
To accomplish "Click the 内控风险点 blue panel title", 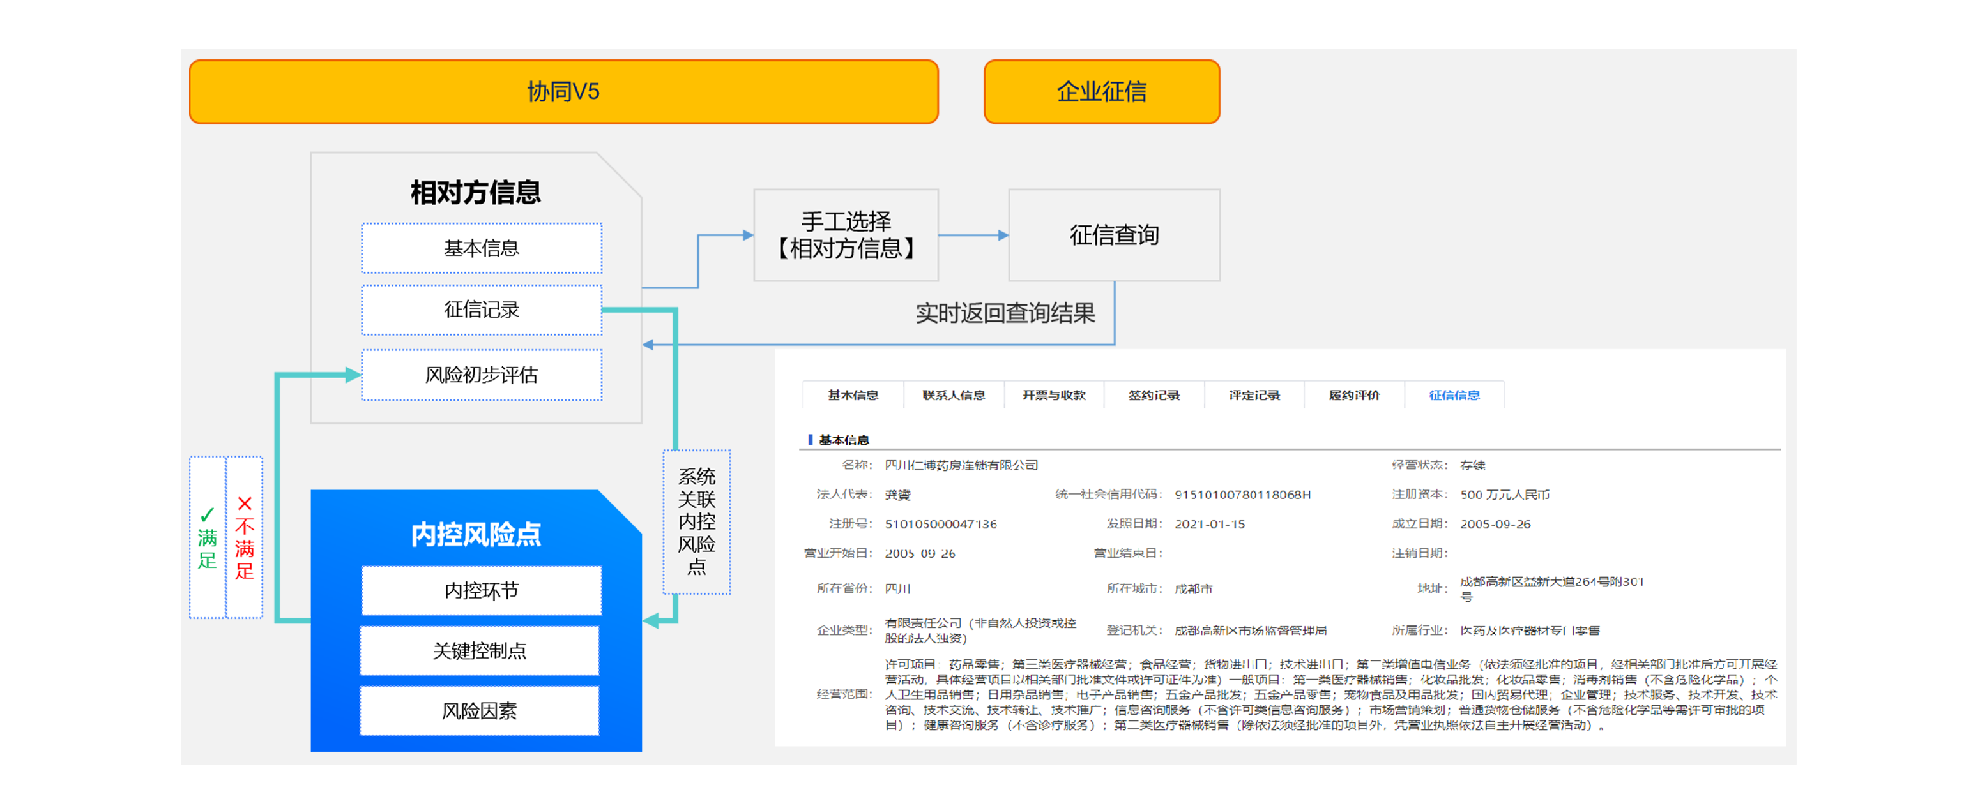I will click(x=476, y=534).
